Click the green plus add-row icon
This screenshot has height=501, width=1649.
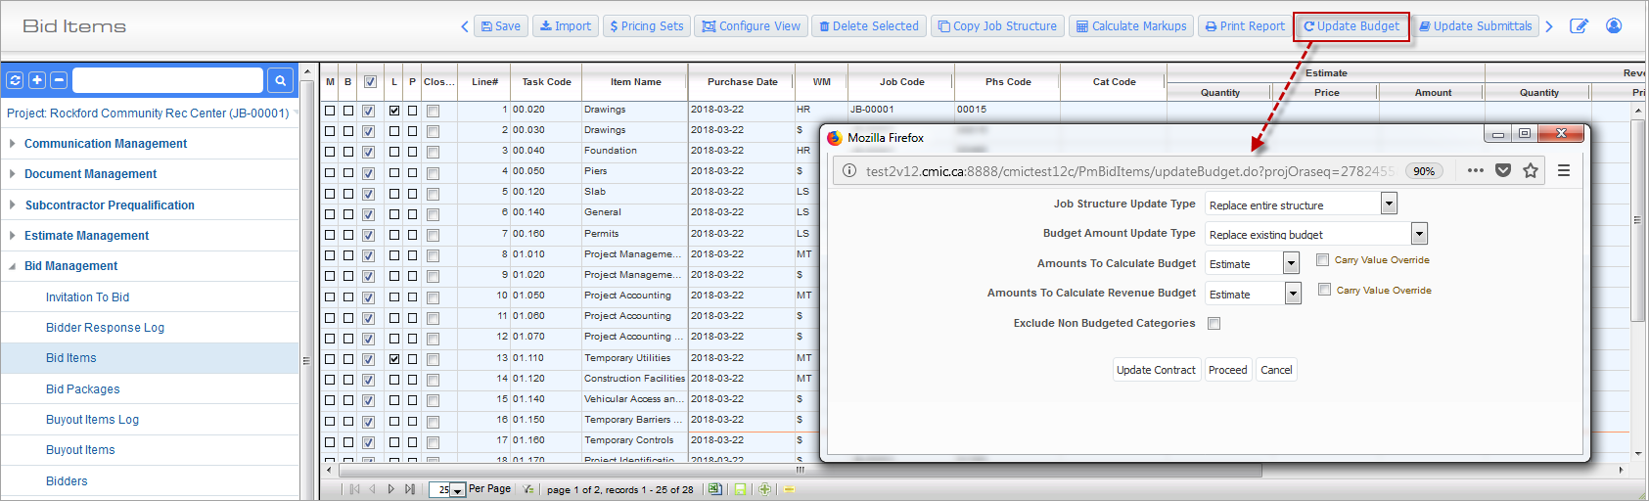(x=764, y=489)
